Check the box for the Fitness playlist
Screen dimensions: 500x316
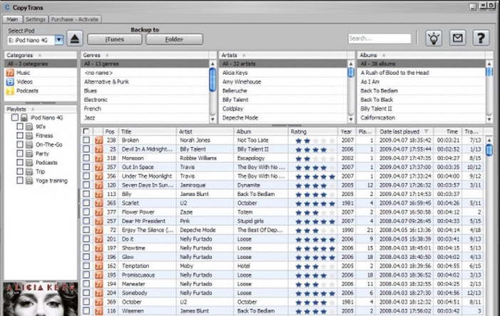[x=20, y=135]
